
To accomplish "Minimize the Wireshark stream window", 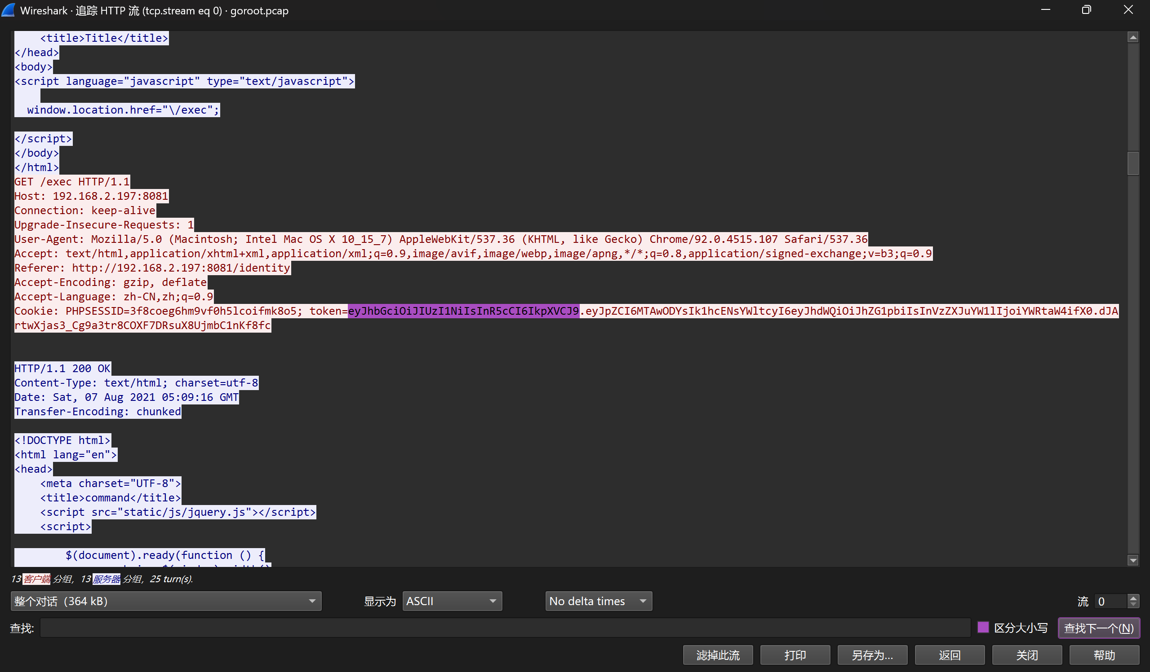I will pos(1045,10).
